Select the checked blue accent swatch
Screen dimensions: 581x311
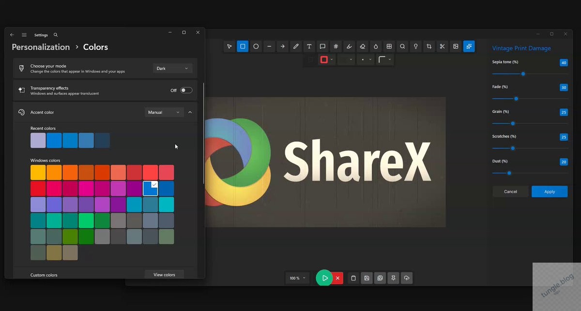pyautogui.click(x=151, y=189)
